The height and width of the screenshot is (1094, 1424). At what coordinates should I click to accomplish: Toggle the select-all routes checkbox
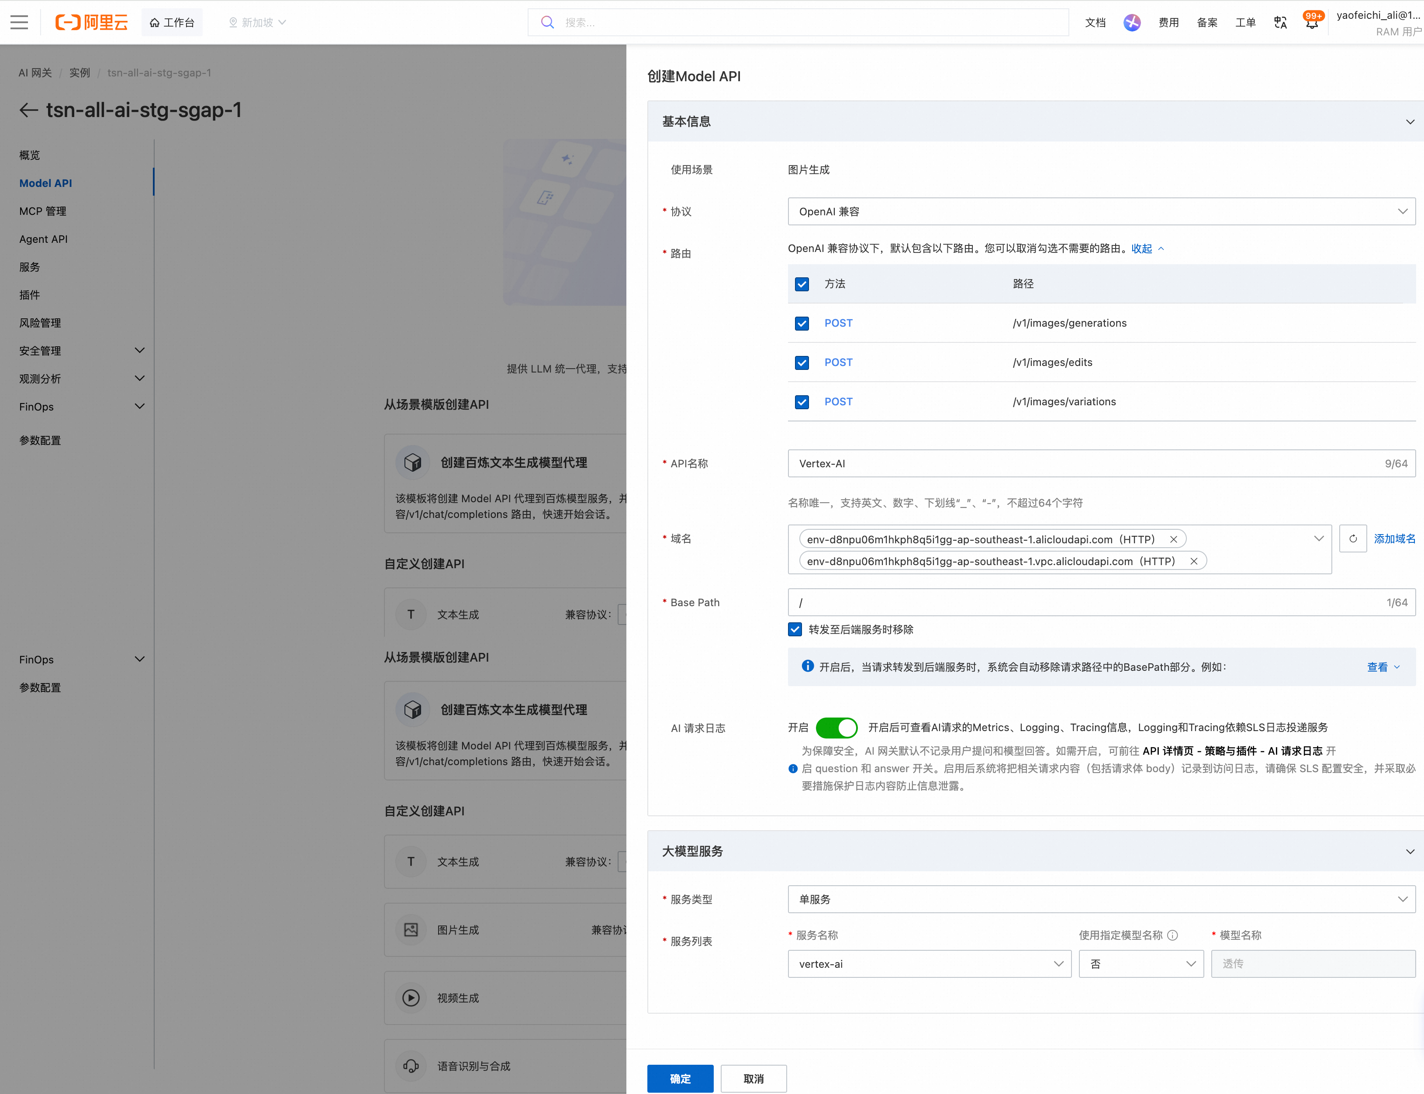tap(802, 284)
